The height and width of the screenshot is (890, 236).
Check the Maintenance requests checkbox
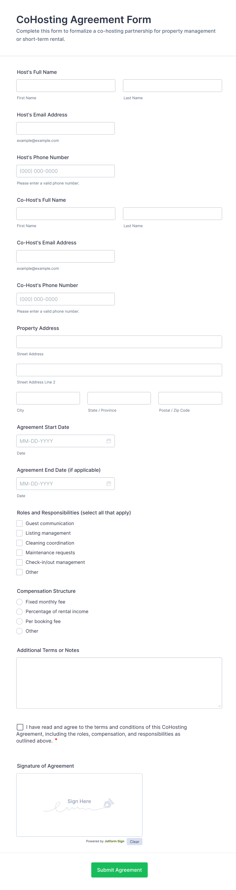click(19, 552)
